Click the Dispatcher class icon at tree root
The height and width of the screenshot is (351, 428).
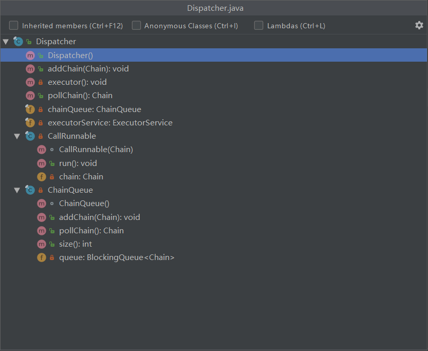(18, 42)
